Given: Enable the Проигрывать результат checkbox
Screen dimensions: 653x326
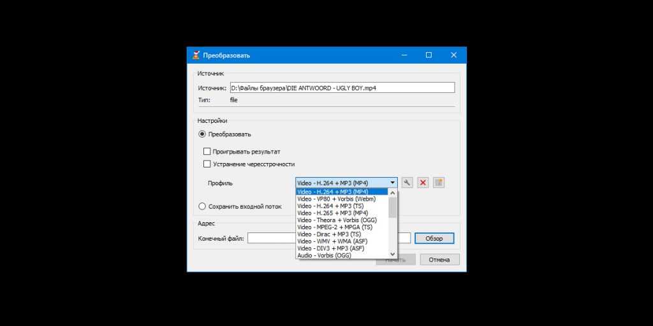Looking at the screenshot, I should (x=207, y=152).
